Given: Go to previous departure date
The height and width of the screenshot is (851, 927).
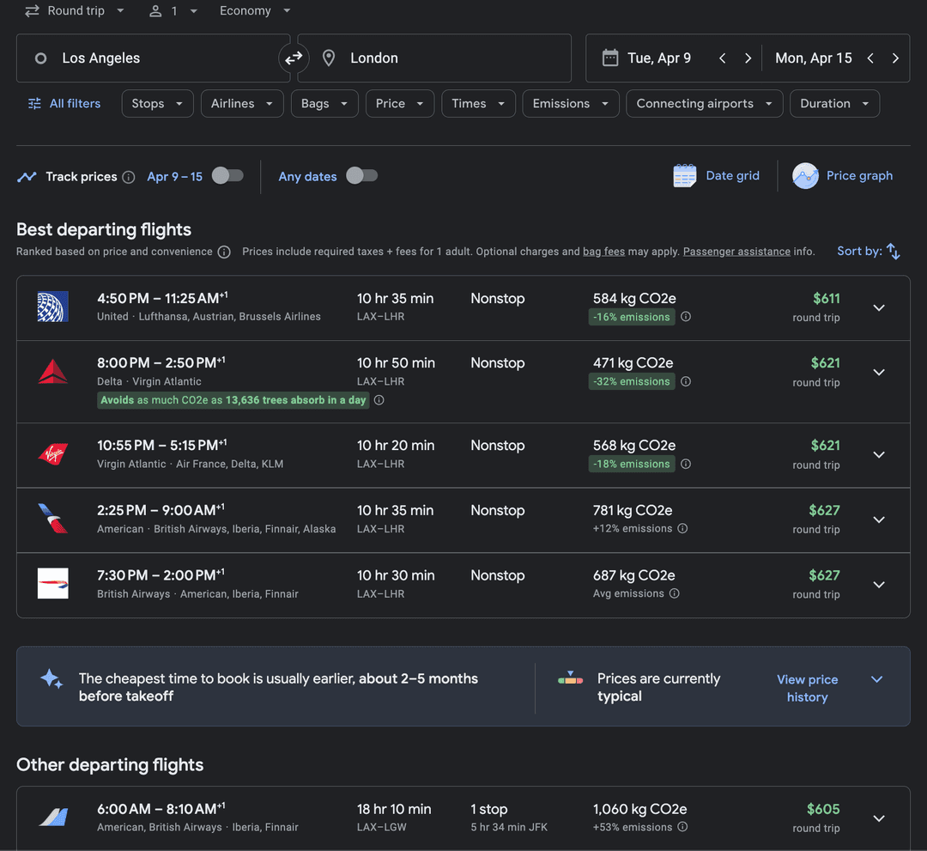Looking at the screenshot, I should (722, 58).
